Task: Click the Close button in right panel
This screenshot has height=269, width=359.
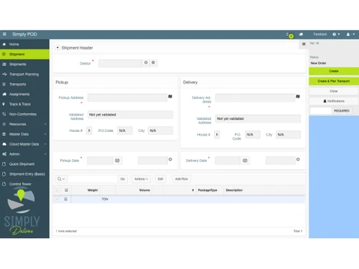Action: click(x=334, y=91)
